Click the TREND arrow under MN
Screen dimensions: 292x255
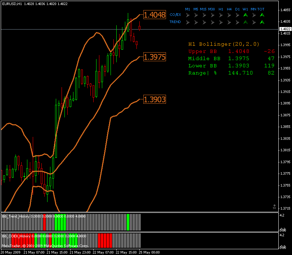click(x=254, y=22)
